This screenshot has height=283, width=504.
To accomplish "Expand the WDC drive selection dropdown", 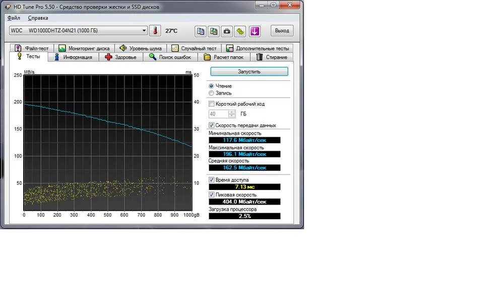I will 144,31.
